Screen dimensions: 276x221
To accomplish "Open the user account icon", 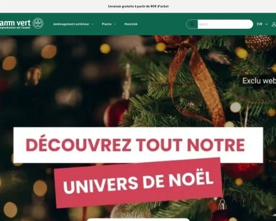I will coord(274,24).
